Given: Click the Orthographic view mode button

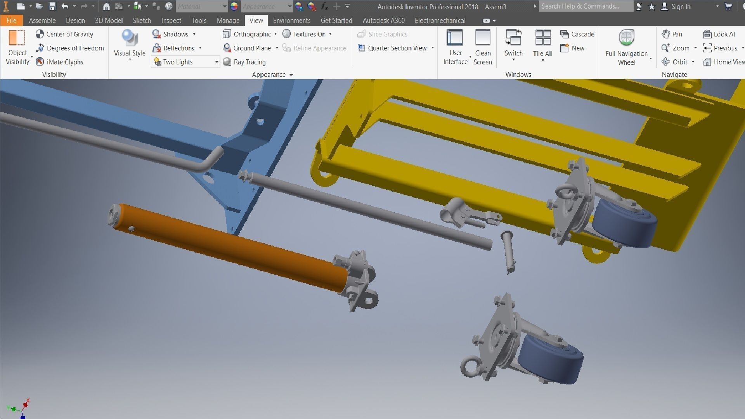Looking at the screenshot, I should pyautogui.click(x=247, y=34).
